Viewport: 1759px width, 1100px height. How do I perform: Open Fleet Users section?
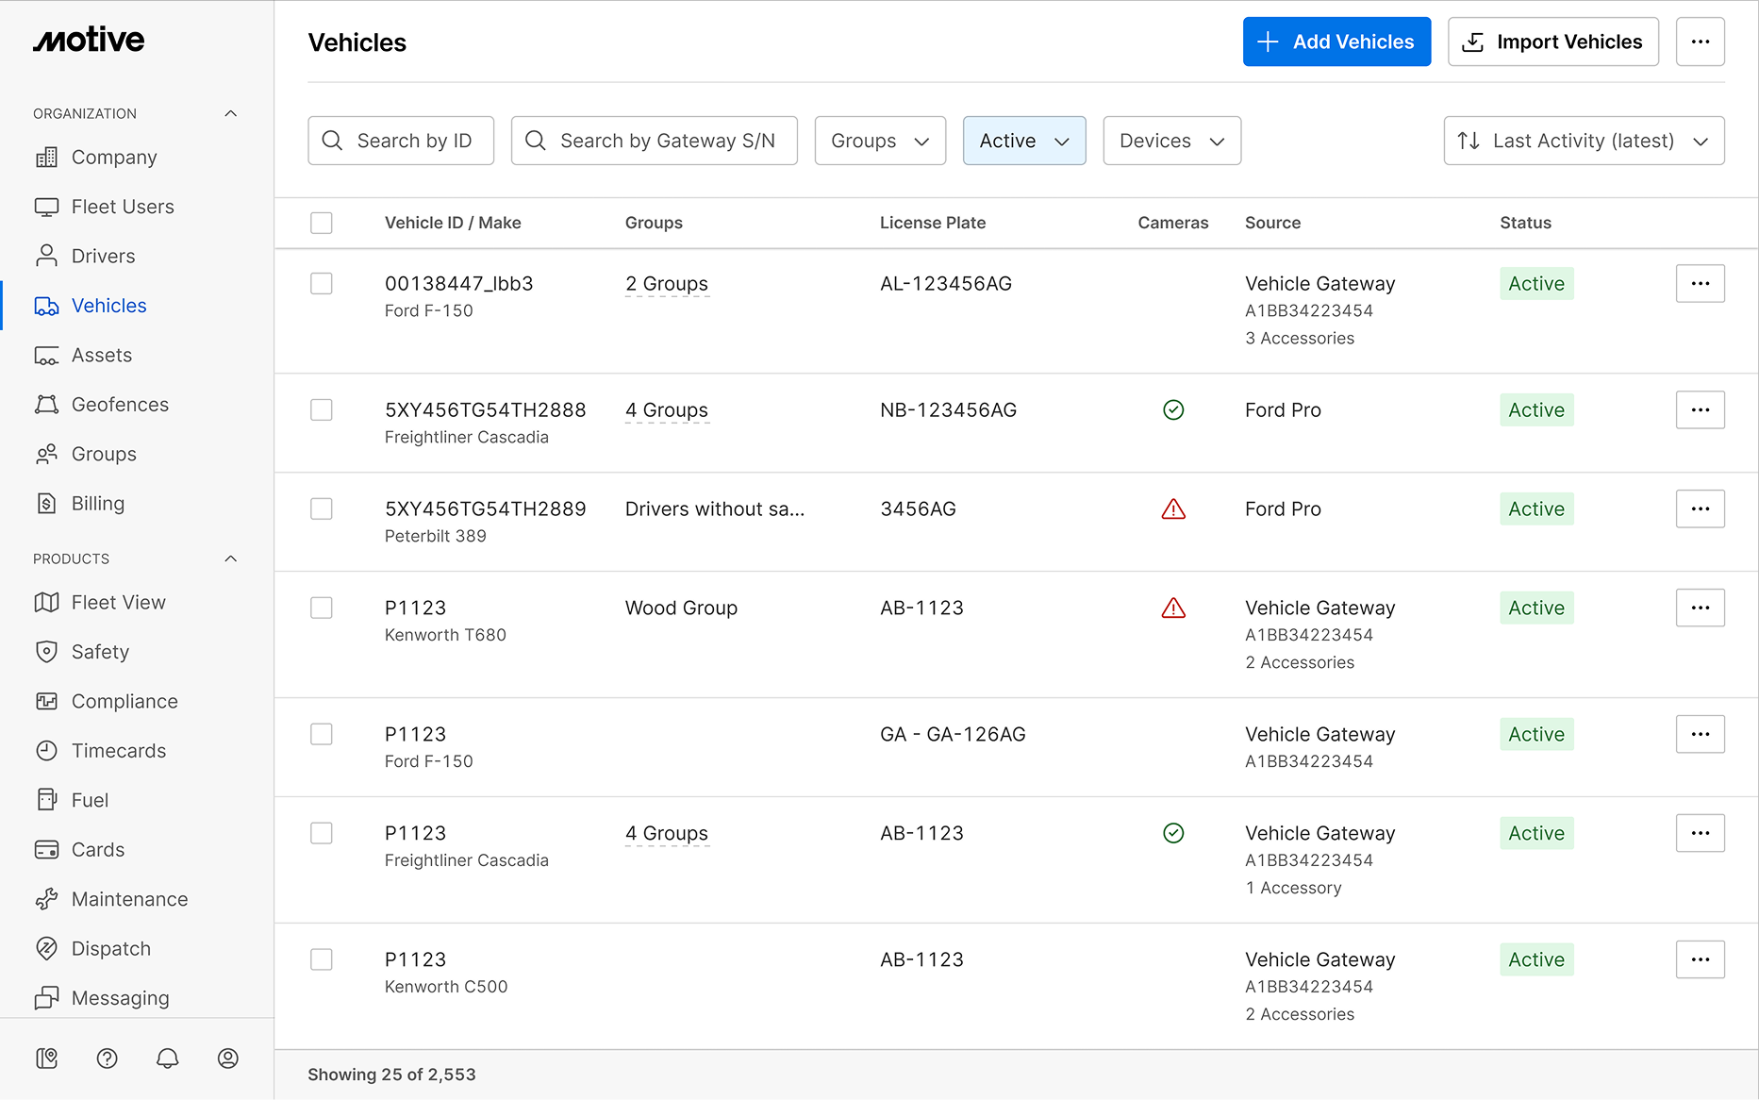[123, 207]
